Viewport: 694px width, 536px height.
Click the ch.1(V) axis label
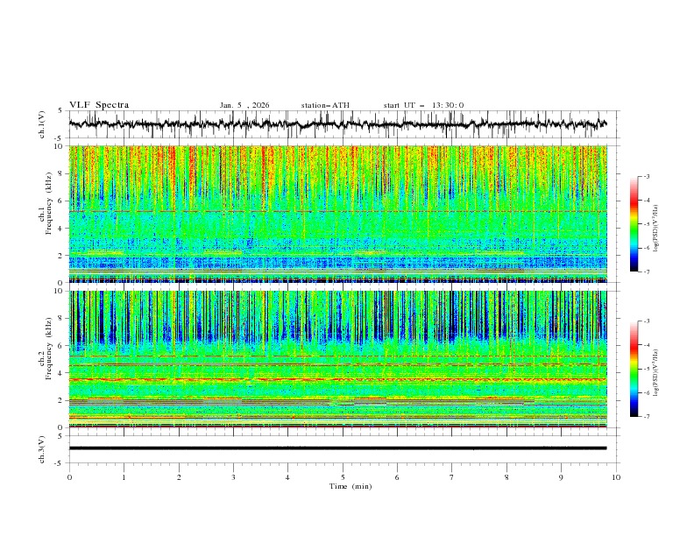42,124
